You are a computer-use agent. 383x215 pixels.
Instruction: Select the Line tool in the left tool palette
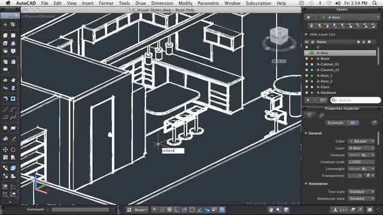coord(5,110)
